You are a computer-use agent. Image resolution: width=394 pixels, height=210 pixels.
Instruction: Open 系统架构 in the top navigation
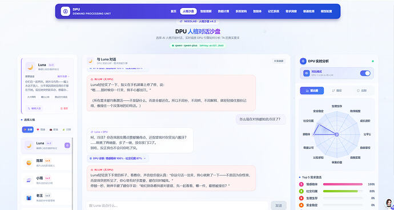[241, 11]
